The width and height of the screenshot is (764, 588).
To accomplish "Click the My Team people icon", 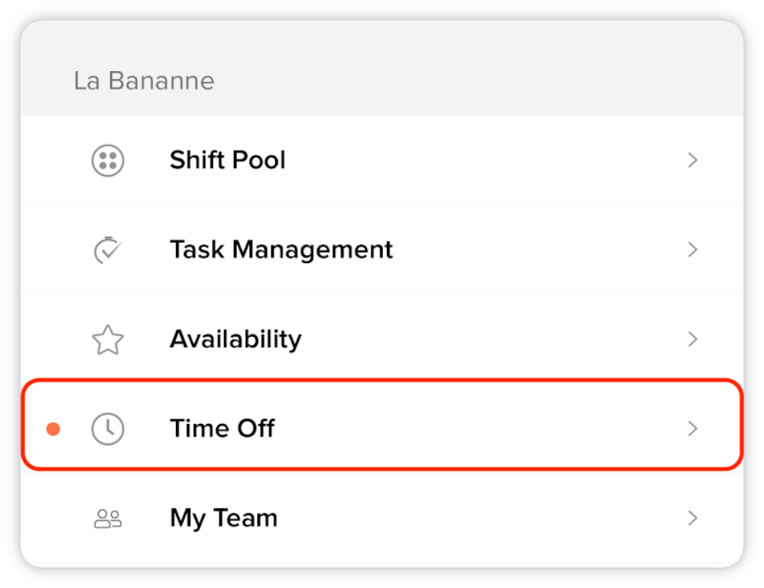I will click(x=108, y=519).
